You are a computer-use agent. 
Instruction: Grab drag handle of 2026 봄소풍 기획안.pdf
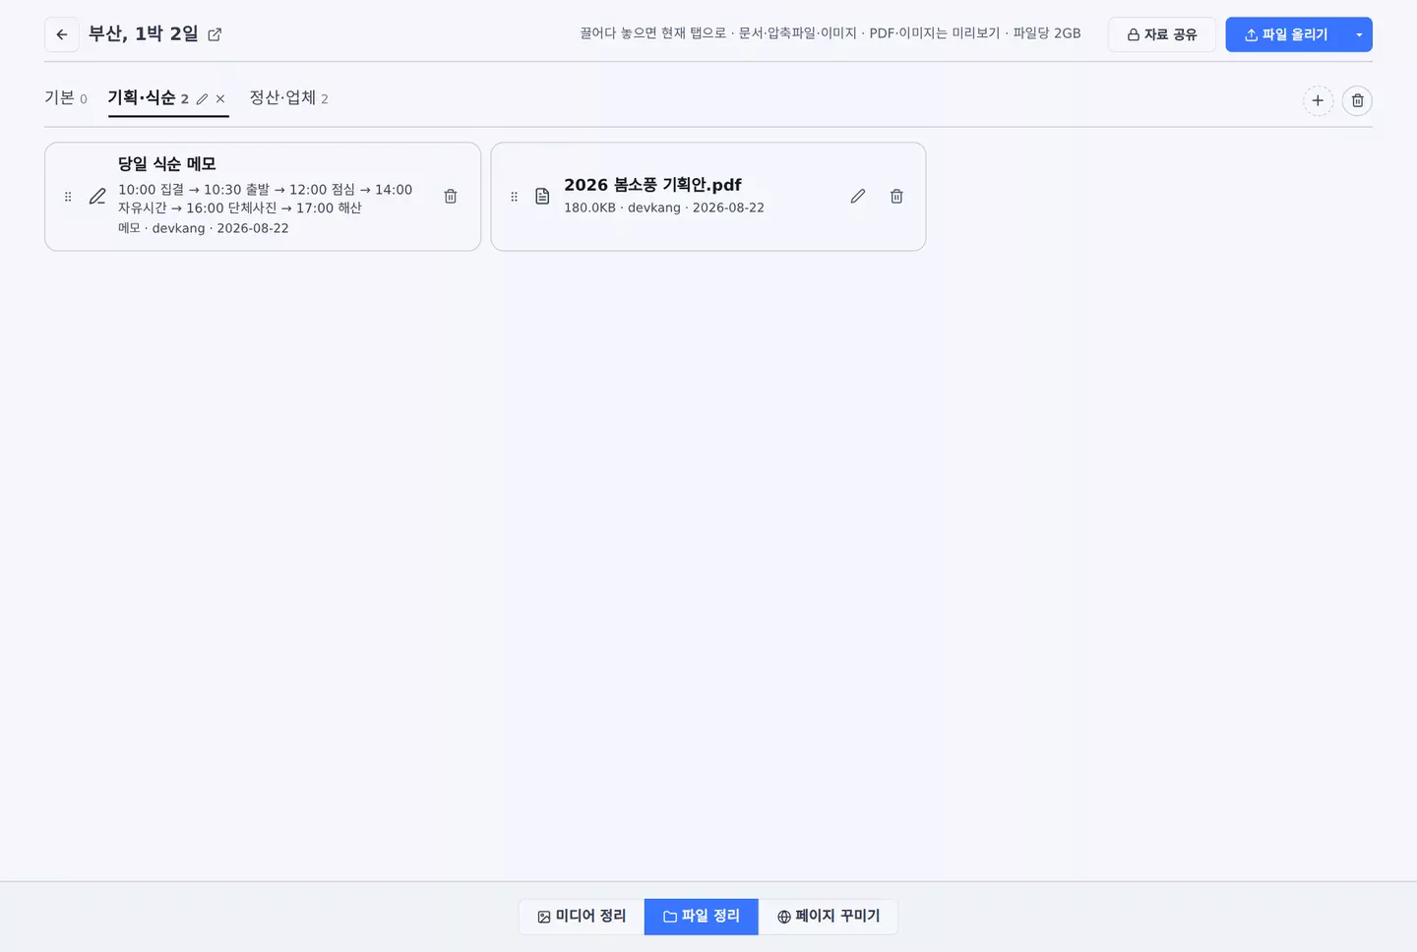pyautogui.click(x=514, y=197)
